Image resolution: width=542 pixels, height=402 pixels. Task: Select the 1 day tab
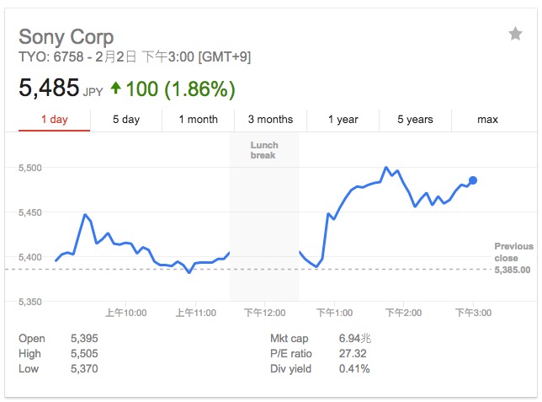55,120
